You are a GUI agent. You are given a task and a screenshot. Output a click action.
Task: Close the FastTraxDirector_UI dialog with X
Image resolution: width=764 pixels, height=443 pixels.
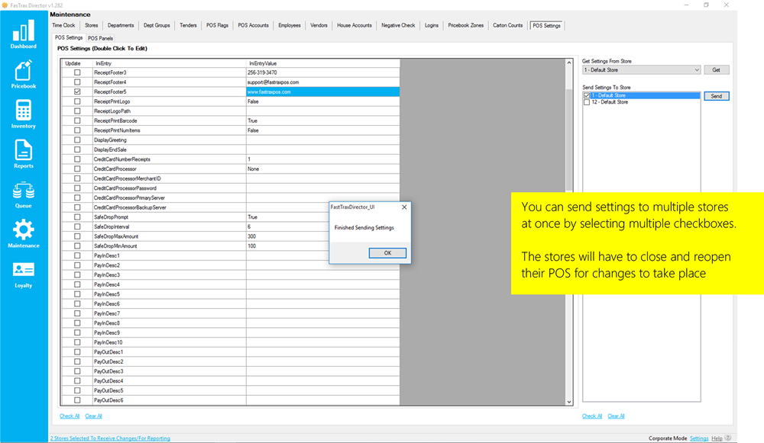coord(404,207)
